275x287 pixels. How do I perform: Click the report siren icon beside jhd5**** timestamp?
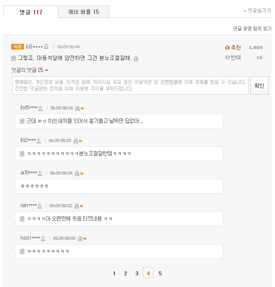(78, 108)
